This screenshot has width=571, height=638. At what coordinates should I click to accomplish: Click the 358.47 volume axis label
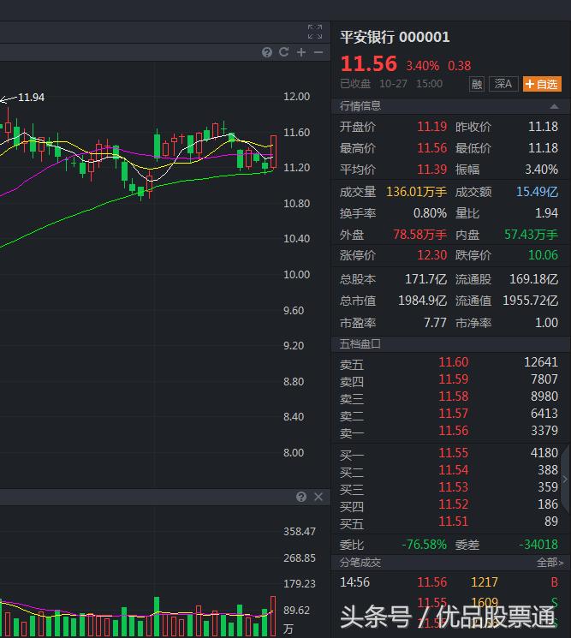[x=300, y=532]
